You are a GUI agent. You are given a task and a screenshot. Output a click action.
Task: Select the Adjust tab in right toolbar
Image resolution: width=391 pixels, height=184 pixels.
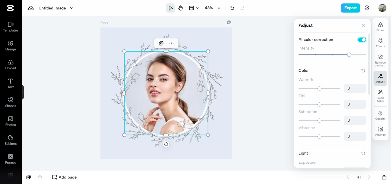click(x=380, y=78)
